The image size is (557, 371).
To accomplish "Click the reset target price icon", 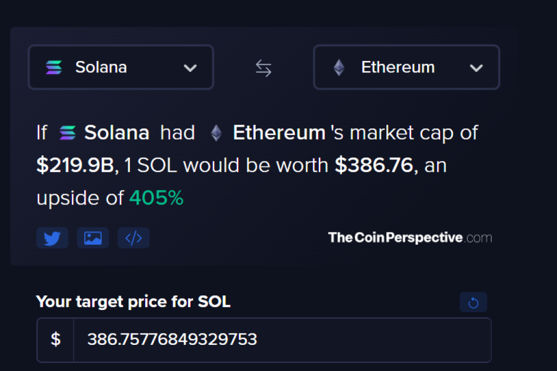I will (473, 302).
